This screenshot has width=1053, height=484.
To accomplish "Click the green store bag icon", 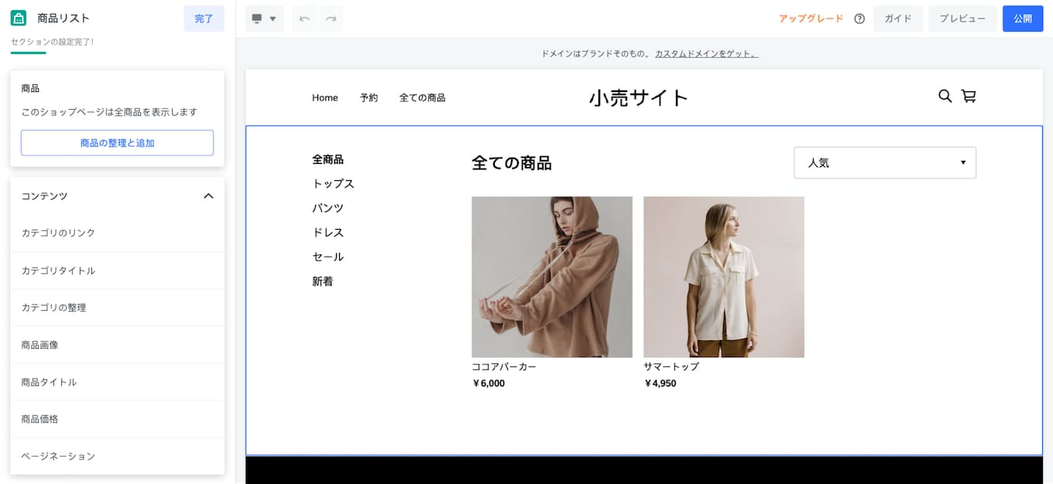I will [x=18, y=17].
